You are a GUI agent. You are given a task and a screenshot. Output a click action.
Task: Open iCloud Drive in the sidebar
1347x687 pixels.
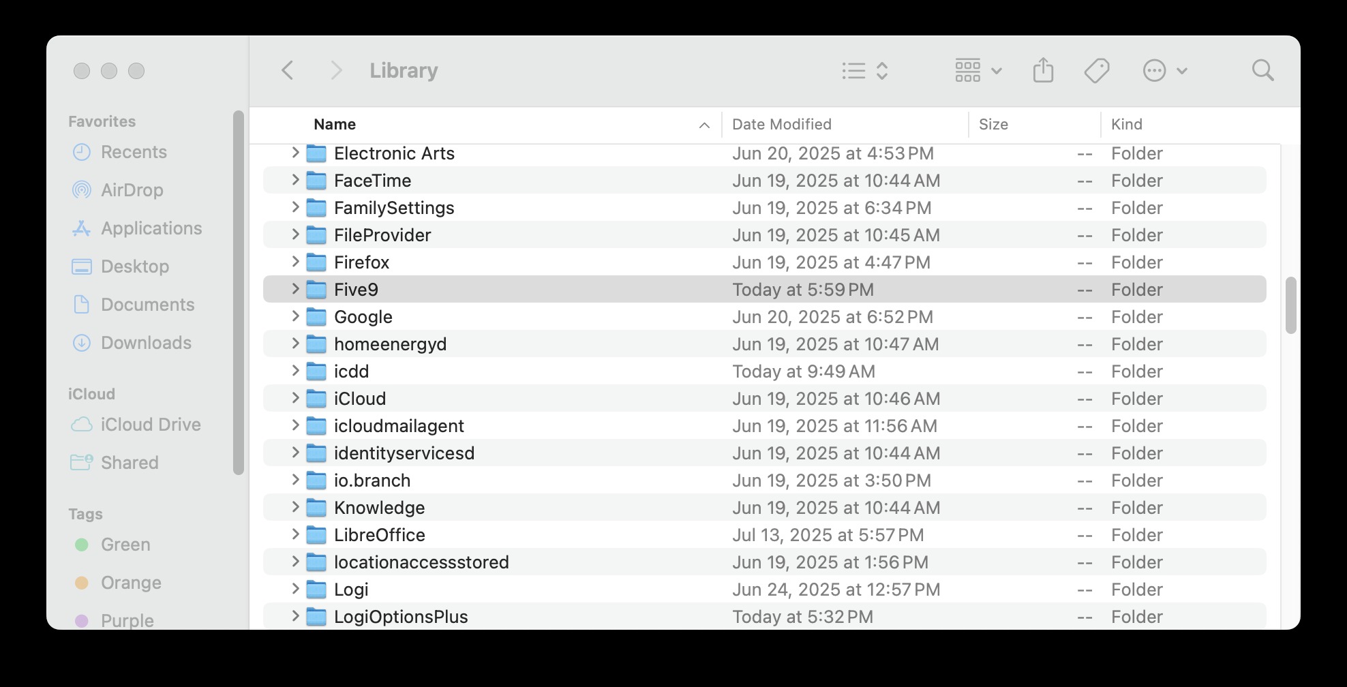click(136, 425)
